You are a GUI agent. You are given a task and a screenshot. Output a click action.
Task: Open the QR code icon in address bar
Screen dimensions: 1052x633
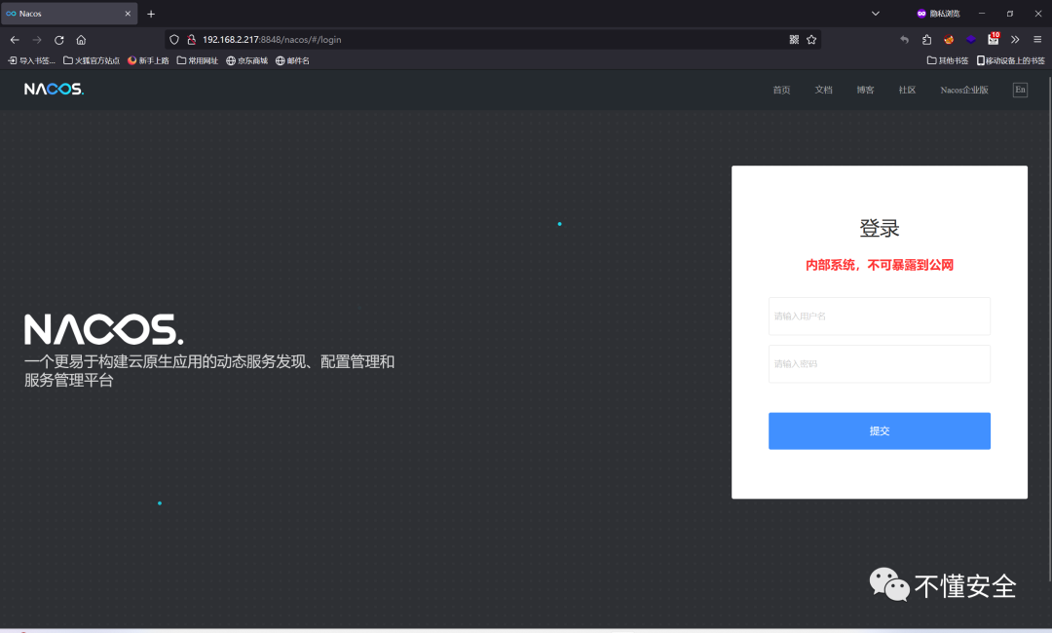pos(794,40)
